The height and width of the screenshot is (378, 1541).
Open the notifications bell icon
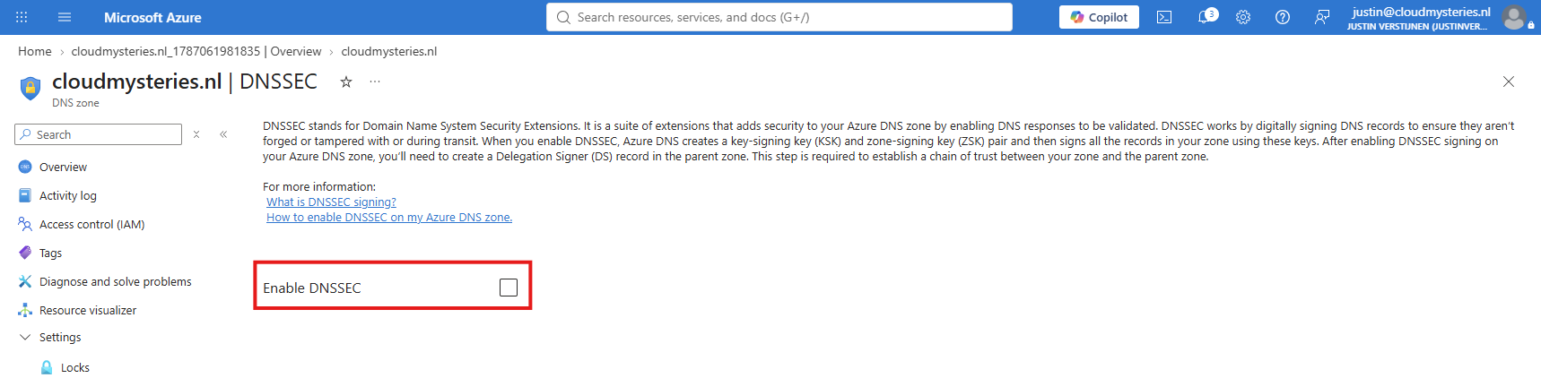(x=1206, y=17)
